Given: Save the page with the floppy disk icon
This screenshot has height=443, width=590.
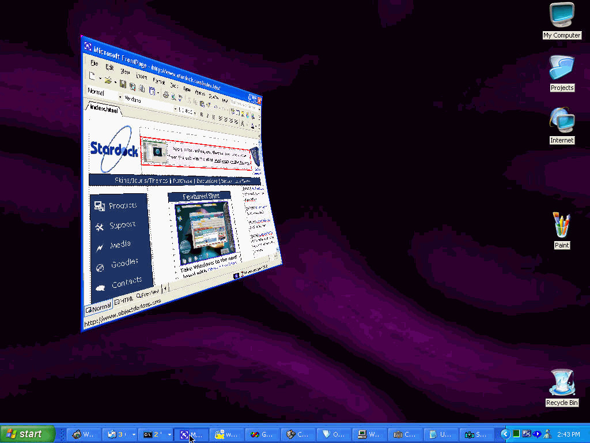Looking at the screenshot, I should click(x=123, y=84).
